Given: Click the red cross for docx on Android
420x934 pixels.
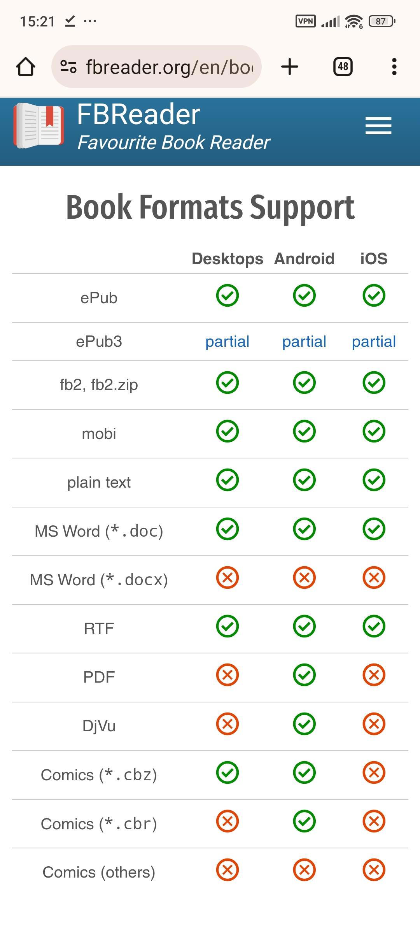Looking at the screenshot, I should (304, 578).
